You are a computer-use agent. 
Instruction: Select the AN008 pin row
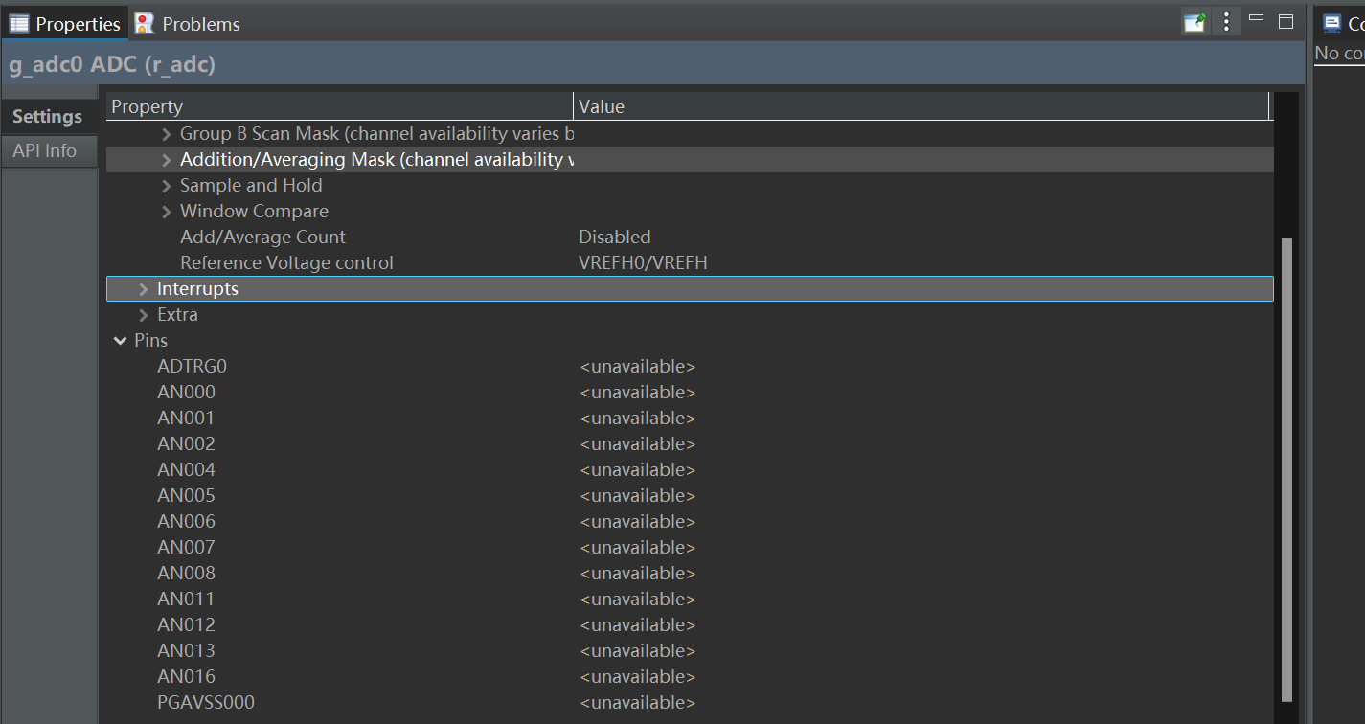coord(690,574)
